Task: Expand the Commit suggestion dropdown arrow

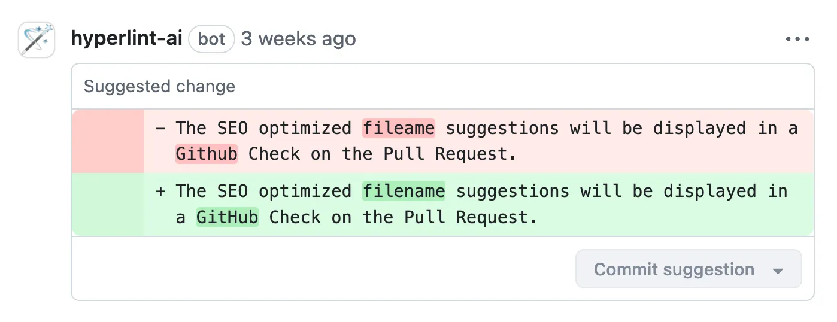Action: [778, 271]
